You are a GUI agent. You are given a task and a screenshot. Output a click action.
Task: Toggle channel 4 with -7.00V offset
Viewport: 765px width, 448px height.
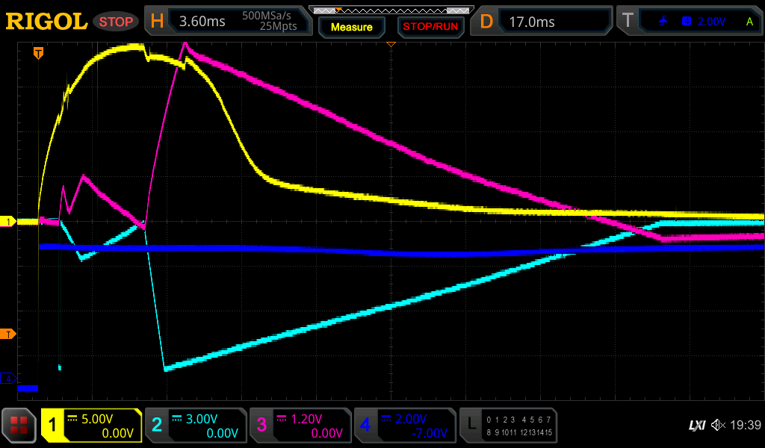(x=405, y=426)
